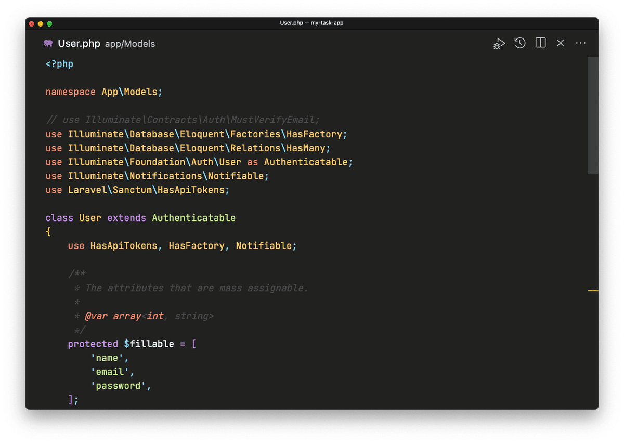This screenshot has height=443, width=624.
Task: Click the namespace App\Models line
Action: tap(104, 92)
